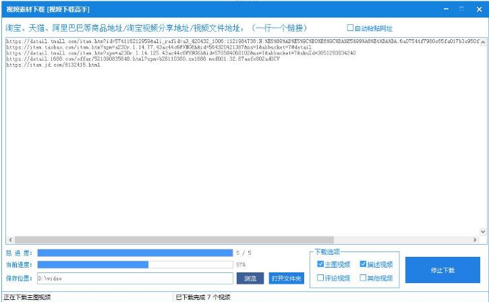Check the 评论视频 option
This screenshot has width=489, height=302.
(320, 278)
